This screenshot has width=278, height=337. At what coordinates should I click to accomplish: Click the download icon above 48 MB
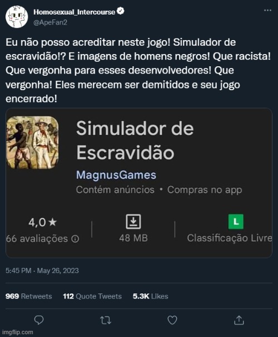[x=133, y=221]
